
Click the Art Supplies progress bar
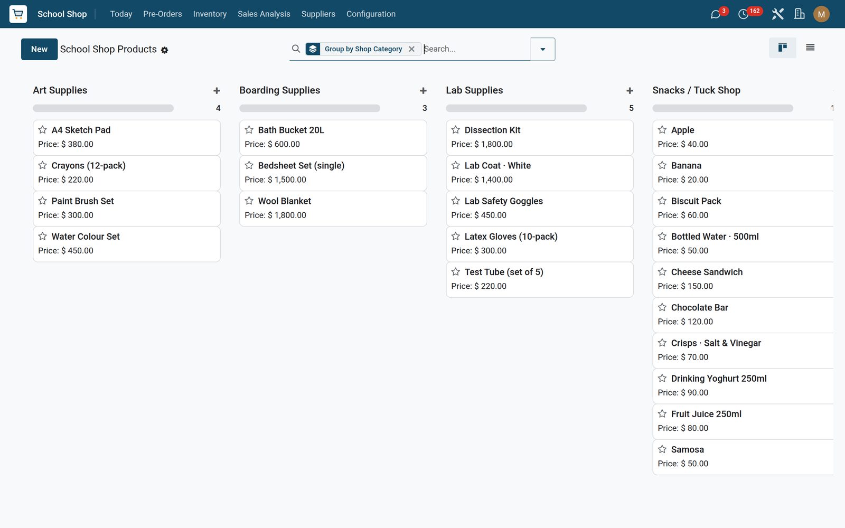point(103,108)
